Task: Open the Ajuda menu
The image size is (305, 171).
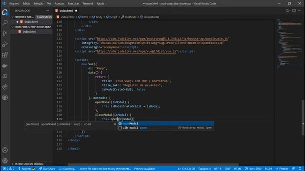Action: tap(101, 3)
